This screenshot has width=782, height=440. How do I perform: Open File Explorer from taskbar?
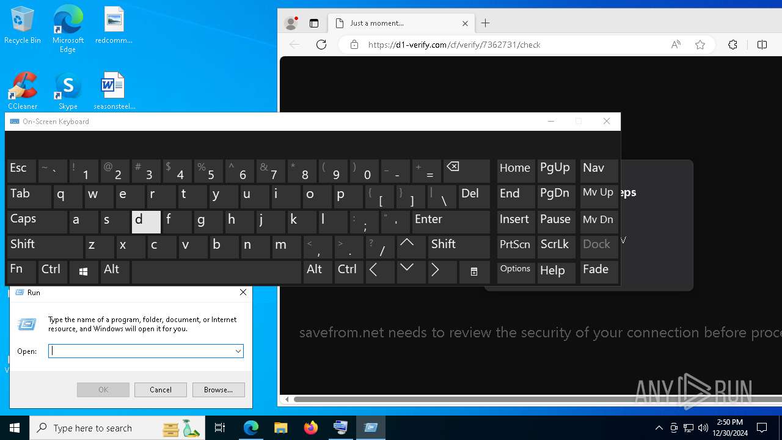tap(281, 428)
